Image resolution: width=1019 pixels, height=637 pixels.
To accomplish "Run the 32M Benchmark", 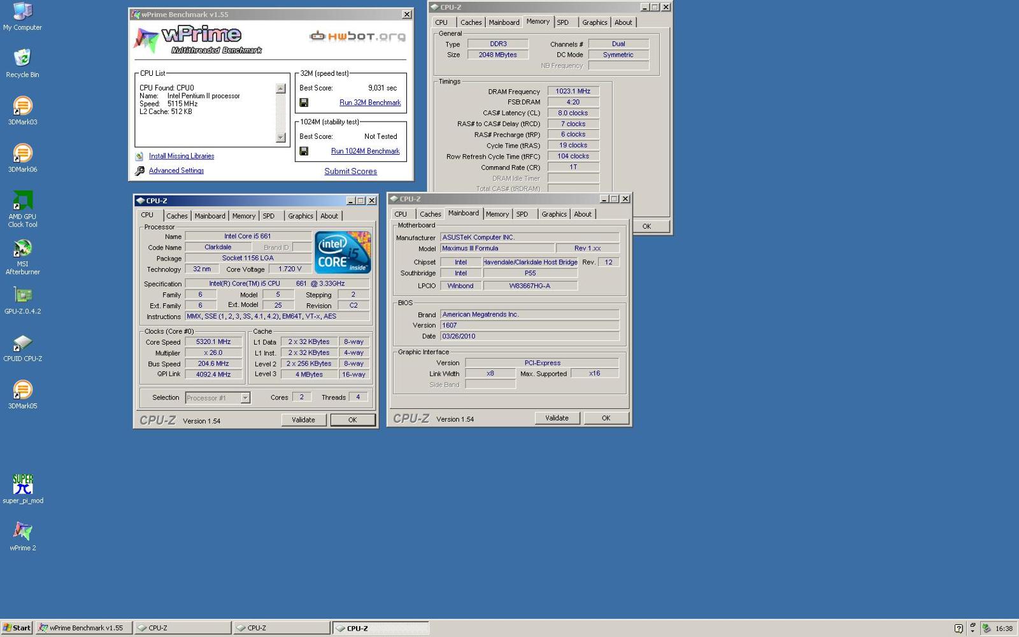I will coord(370,103).
